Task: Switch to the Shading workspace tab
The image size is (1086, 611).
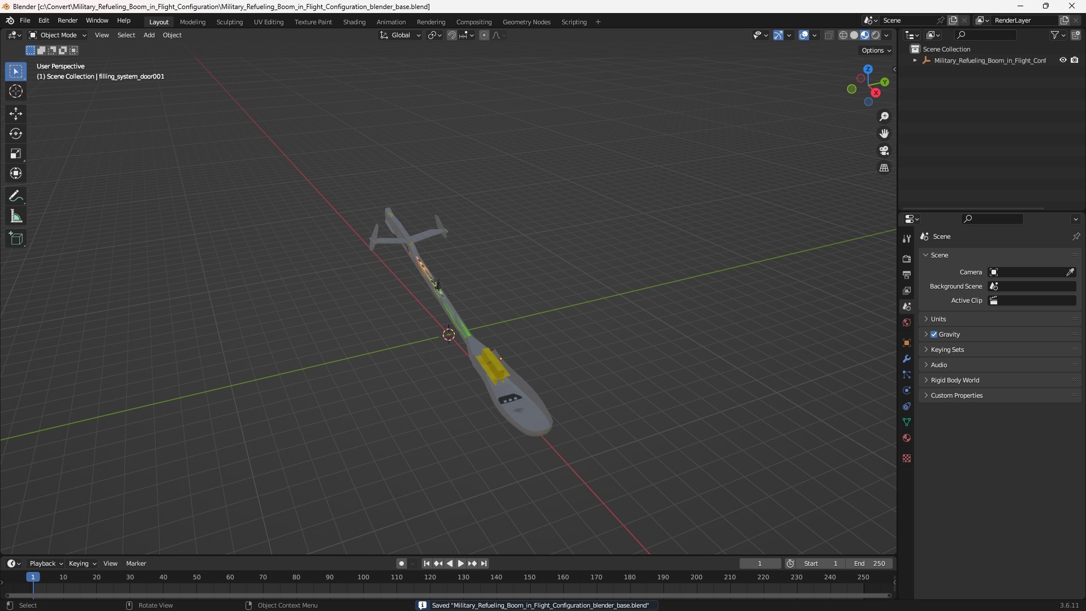Action: click(354, 22)
